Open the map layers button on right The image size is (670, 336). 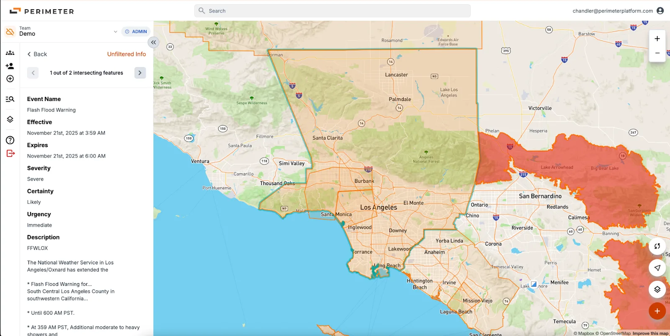tap(657, 289)
